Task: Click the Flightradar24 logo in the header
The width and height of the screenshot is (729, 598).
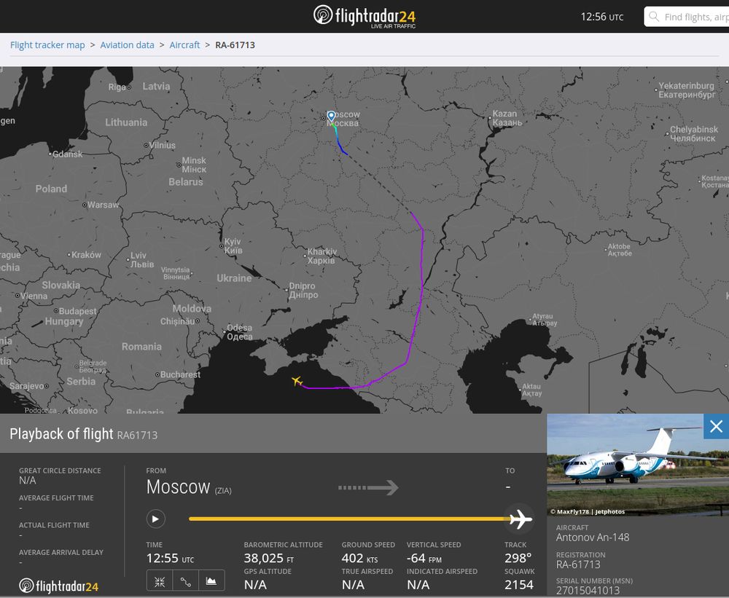Action: point(364,17)
